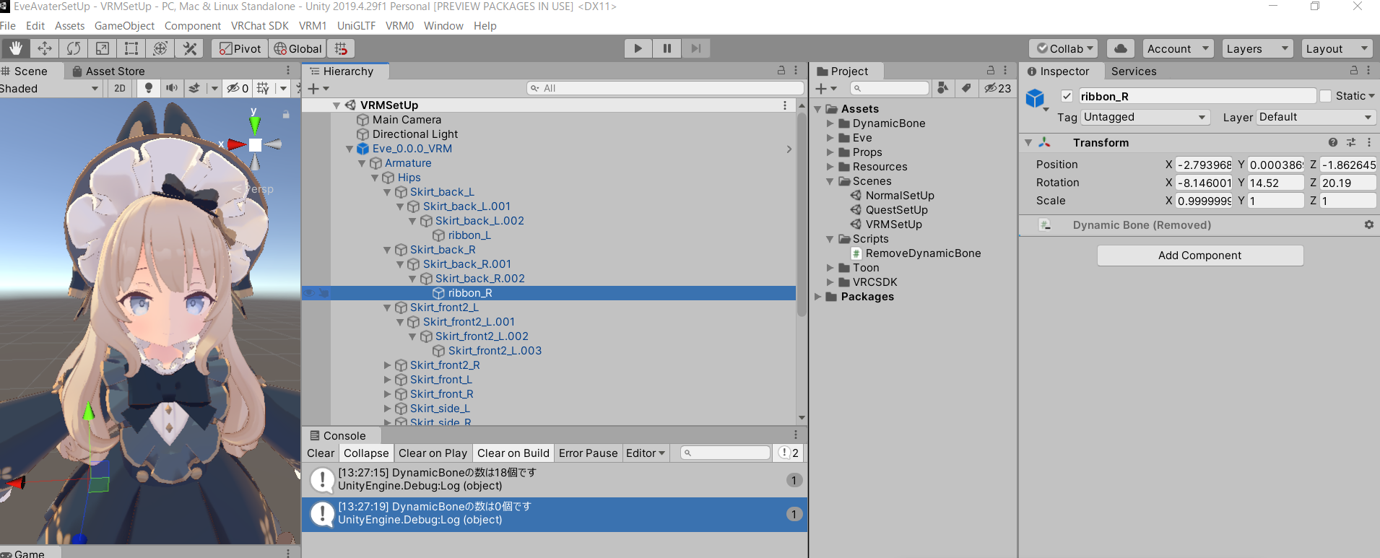Switch to the Asset Store tab
The image size is (1380, 558).
pos(108,71)
